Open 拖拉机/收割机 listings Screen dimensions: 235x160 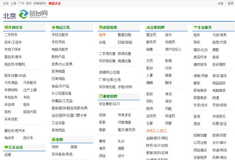point(15,64)
